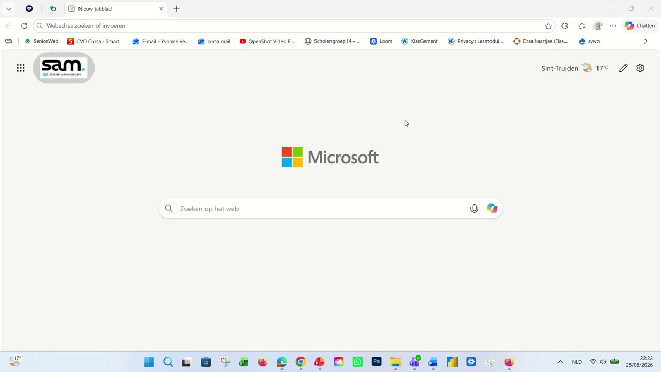661x372 pixels.
Task: Open the Privacy : Lesmodul... bookmark
Action: point(475,41)
